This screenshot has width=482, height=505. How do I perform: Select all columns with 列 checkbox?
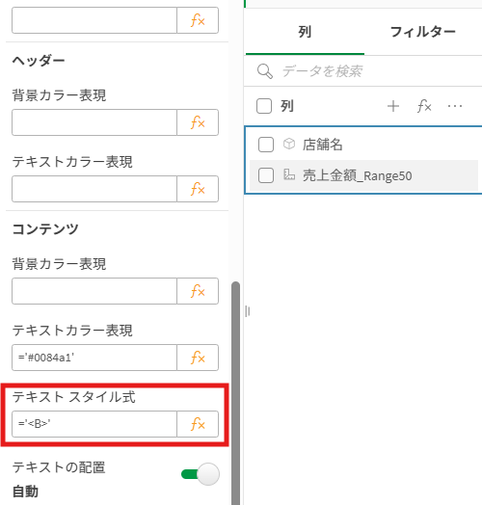tap(264, 106)
